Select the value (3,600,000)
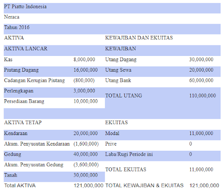The height and width of the screenshot is (191, 224). click(x=86, y=165)
